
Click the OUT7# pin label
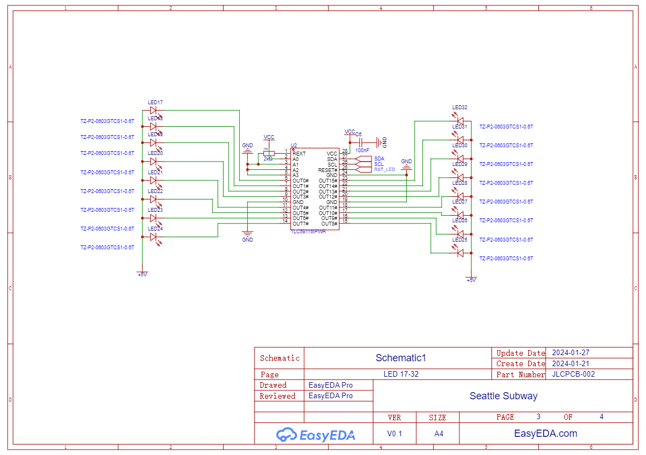[x=300, y=224]
